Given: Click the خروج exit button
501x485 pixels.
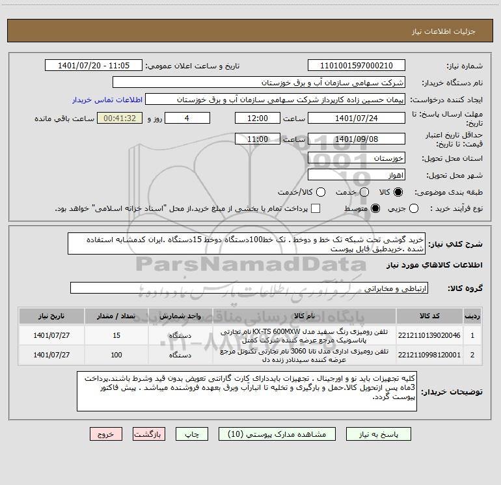Looking at the screenshot, I should (106, 434).
